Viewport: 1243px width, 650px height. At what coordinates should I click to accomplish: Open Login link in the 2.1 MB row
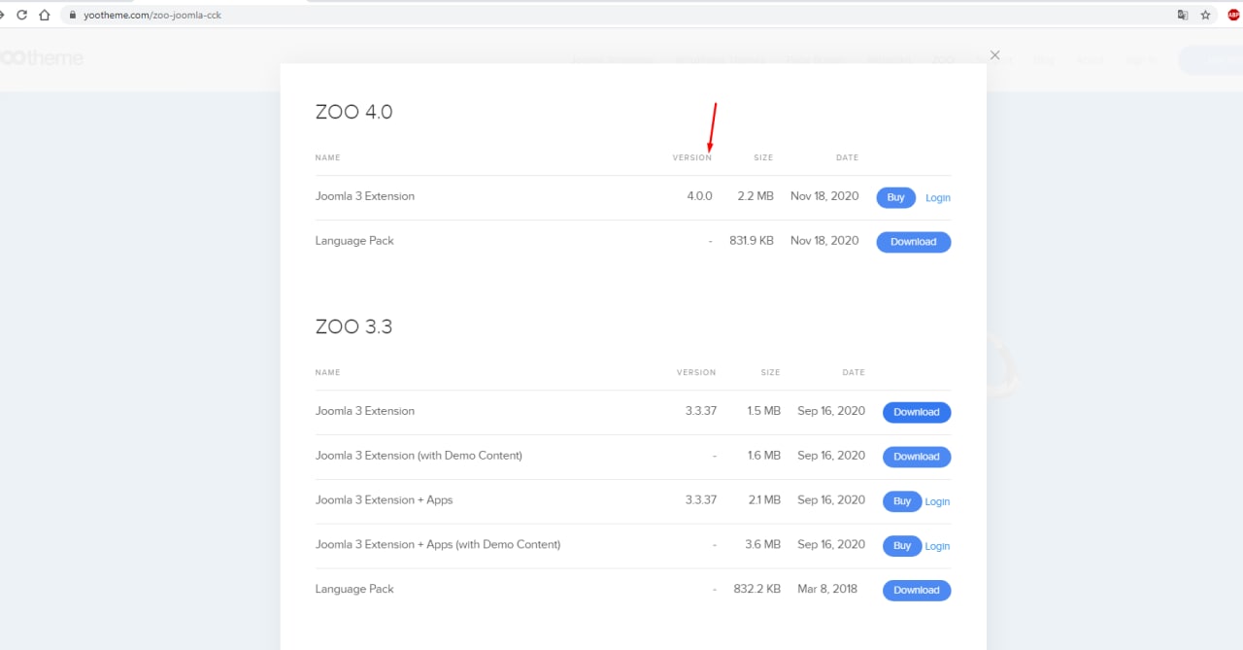pos(937,501)
